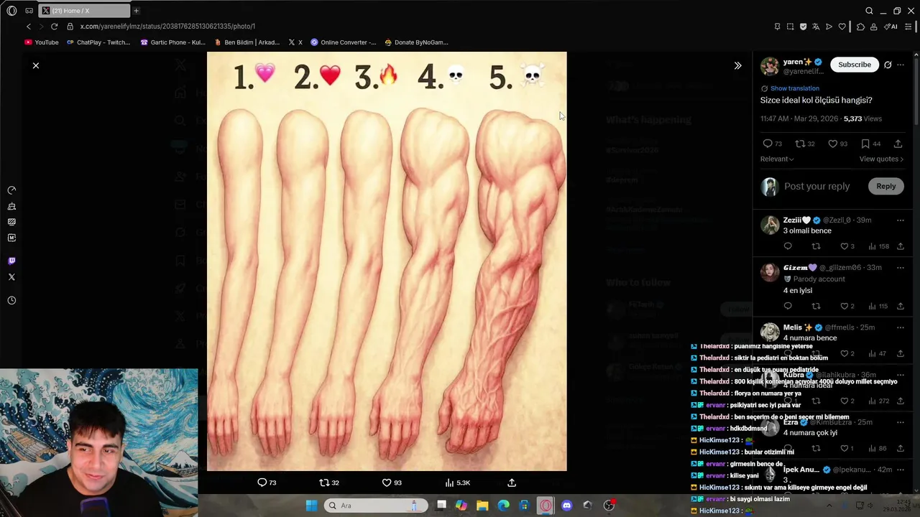The height and width of the screenshot is (517, 920).
Task: Collapse the tweet side panel with double chevron
Action: tap(737, 65)
